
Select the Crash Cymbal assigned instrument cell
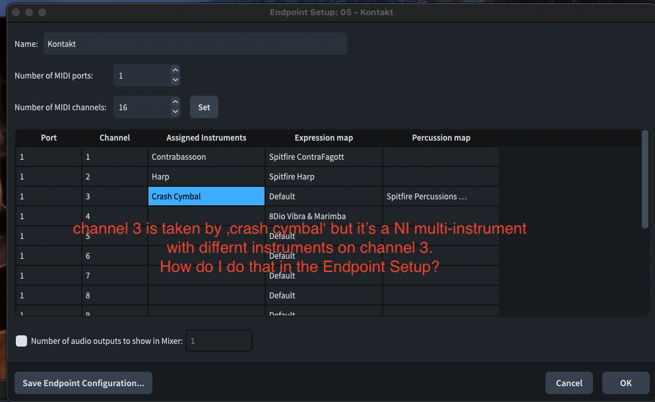pyautogui.click(x=206, y=196)
